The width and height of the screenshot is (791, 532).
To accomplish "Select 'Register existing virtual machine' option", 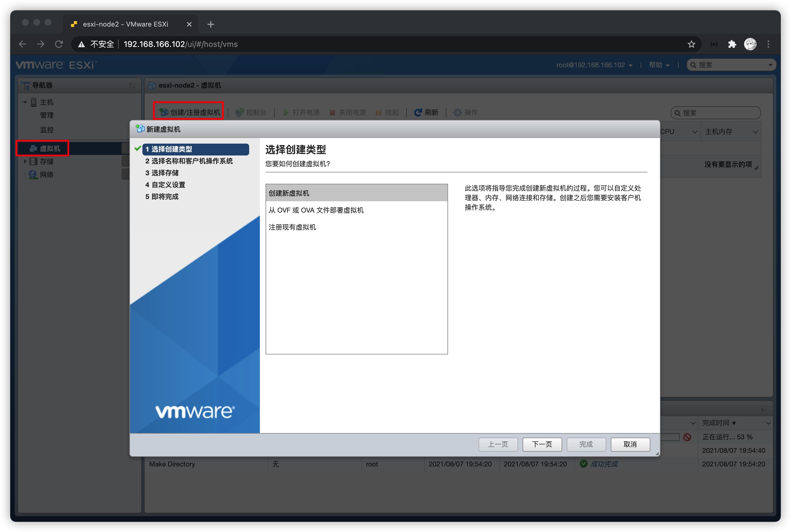I will point(292,227).
